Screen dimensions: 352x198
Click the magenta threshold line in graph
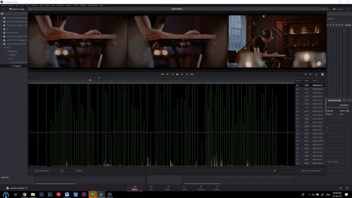(x=161, y=132)
